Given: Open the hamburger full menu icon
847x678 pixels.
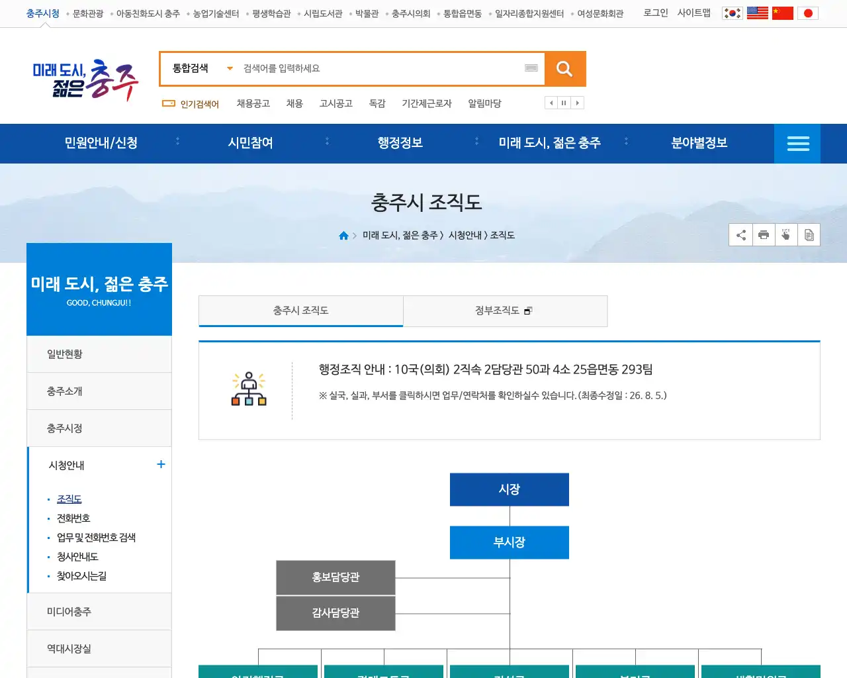Looking at the screenshot, I should (x=797, y=144).
